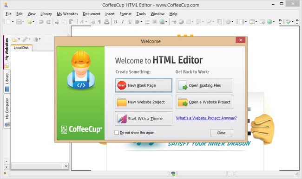The height and width of the screenshot is (179, 302).
Task: Click the Save floppy disk icon
Action: tap(19, 21)
